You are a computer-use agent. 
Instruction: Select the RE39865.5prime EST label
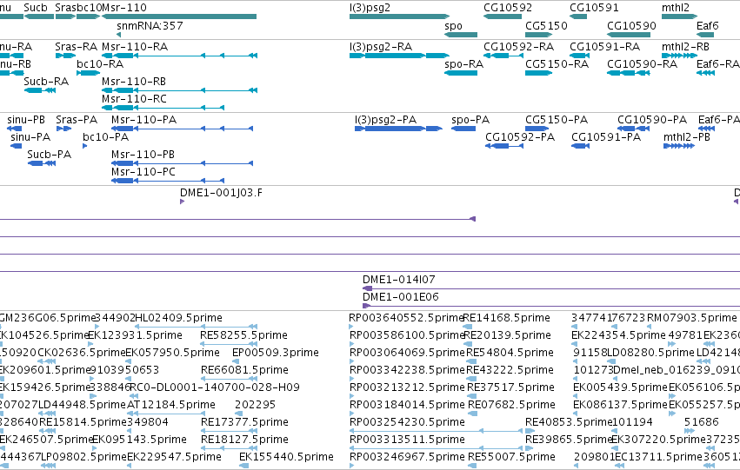tap(570, 440)
